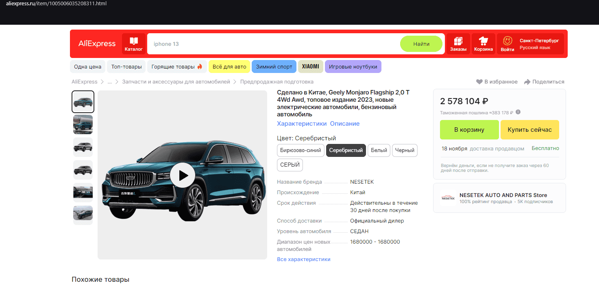Image resolution: width=599 pixels, height=285 pixels.
Task: Jump to the Описание section link
Action: (345, 124)
